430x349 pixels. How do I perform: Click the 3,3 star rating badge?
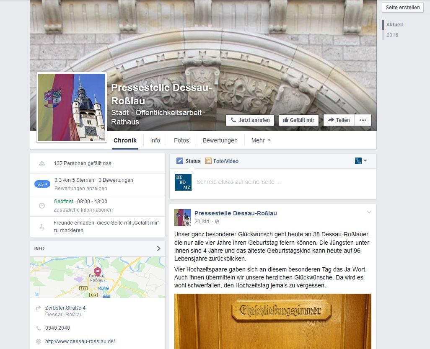point(42,184)
